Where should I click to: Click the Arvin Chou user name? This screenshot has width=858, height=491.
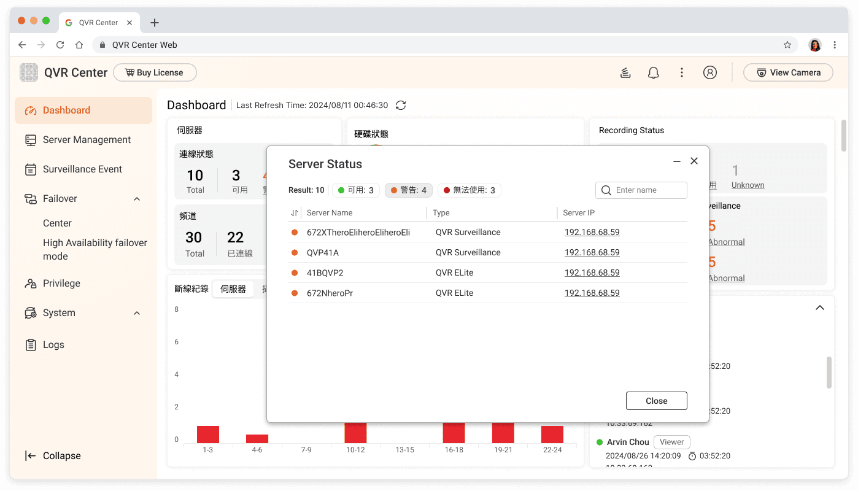coord(628,442)
